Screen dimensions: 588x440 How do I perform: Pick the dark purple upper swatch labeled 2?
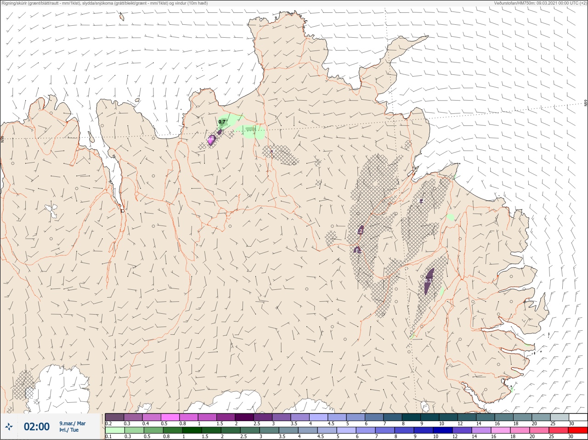click(244, 417)
